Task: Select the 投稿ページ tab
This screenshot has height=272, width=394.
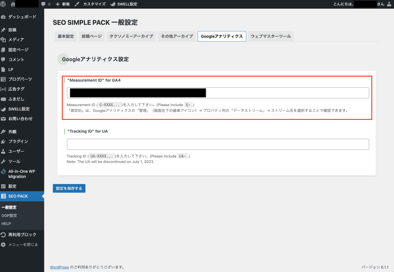Action: coord(92,36)
